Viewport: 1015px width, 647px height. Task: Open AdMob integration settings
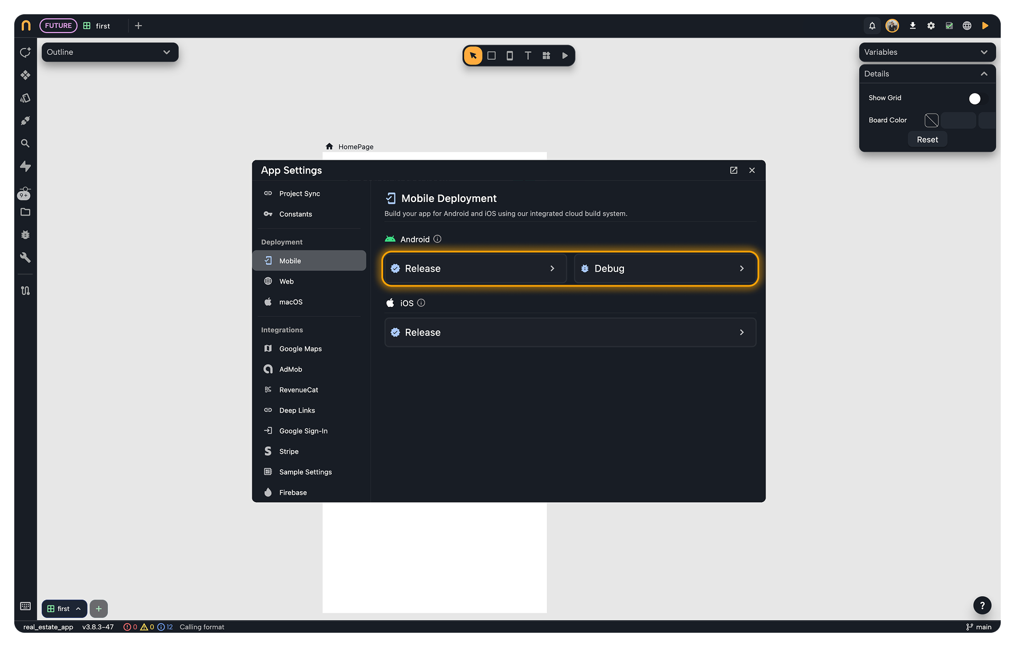[309, 369]
